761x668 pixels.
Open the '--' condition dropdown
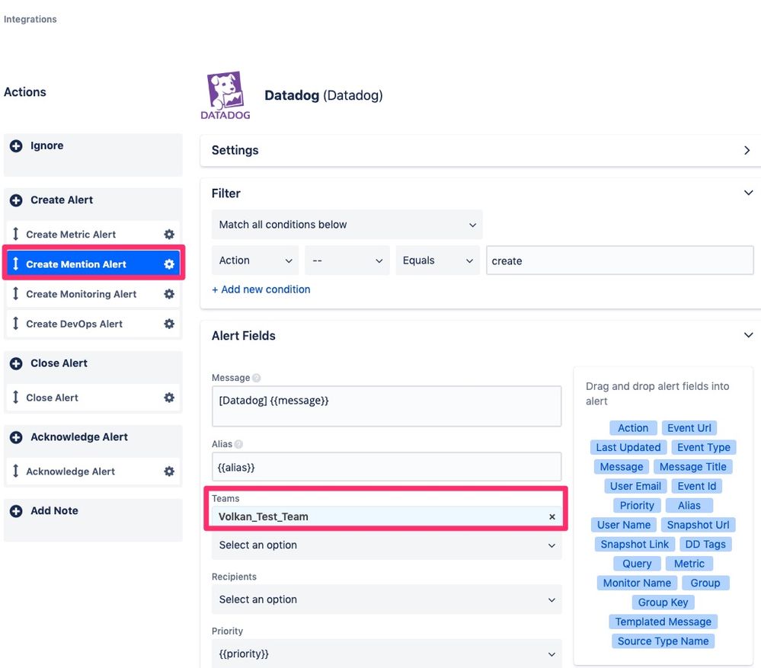pyautogui.click(x=347, y=260)
